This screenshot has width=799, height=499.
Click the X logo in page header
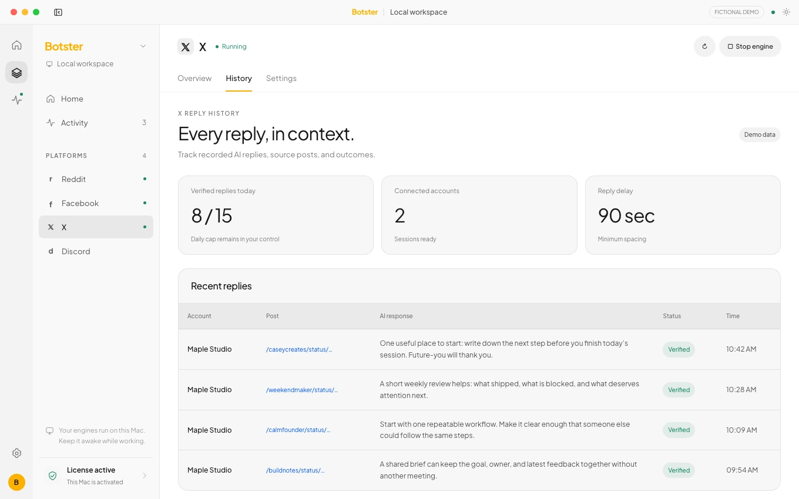click(186, 47)
